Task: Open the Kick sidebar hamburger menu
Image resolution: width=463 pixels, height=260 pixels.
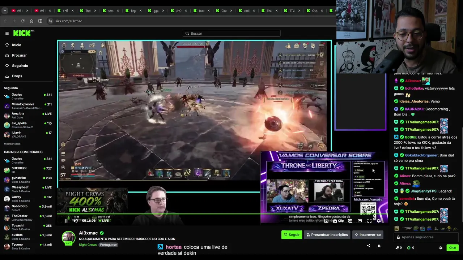Action: (7, 33)
